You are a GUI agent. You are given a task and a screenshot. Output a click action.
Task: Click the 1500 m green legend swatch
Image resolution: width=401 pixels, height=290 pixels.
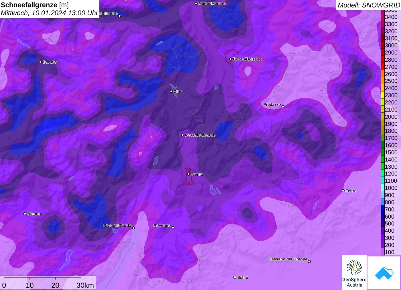383,152
